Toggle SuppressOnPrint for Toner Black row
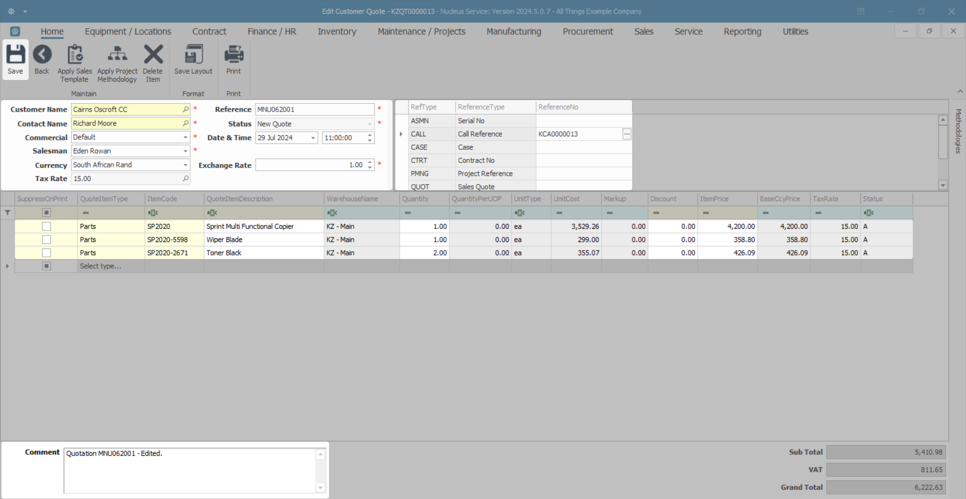 (x=46, y=253)
